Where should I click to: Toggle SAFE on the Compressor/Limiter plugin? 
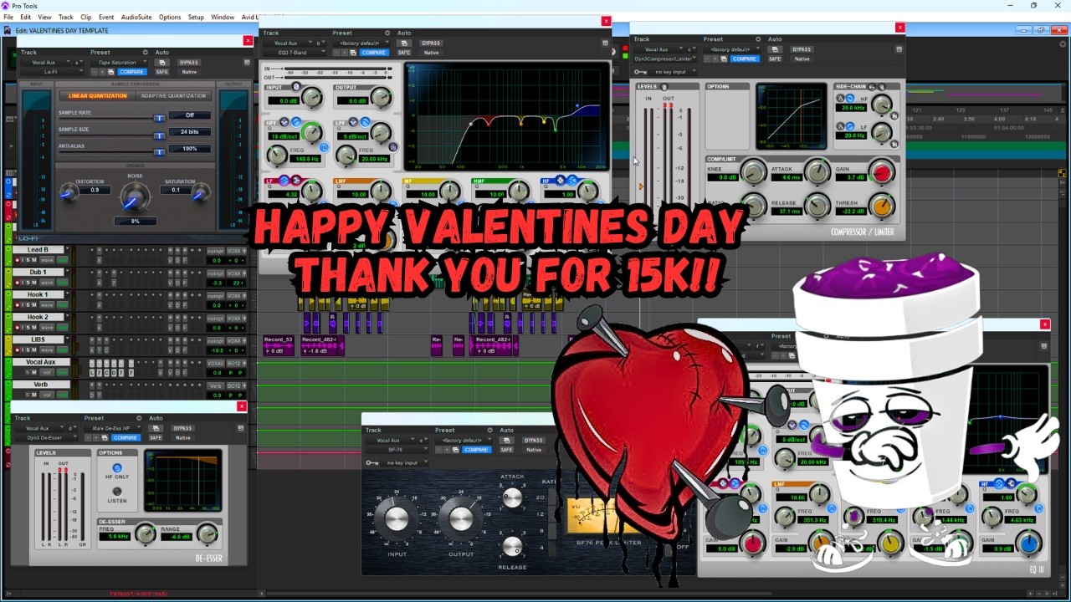[775, 59]
